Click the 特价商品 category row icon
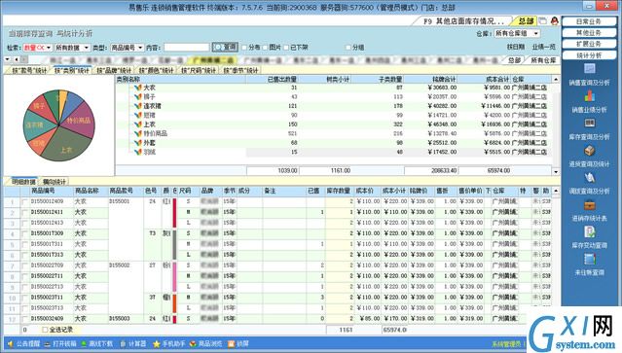 (138, 133)
